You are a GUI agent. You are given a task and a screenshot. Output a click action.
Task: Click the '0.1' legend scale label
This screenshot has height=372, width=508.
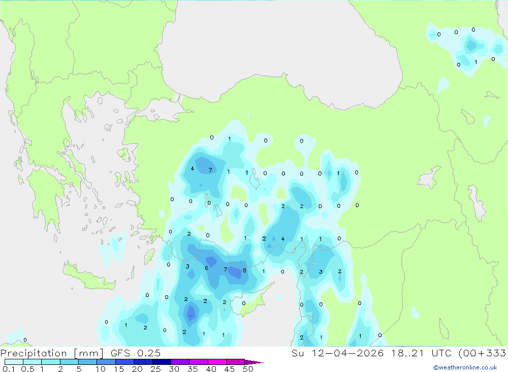[9, 369]
